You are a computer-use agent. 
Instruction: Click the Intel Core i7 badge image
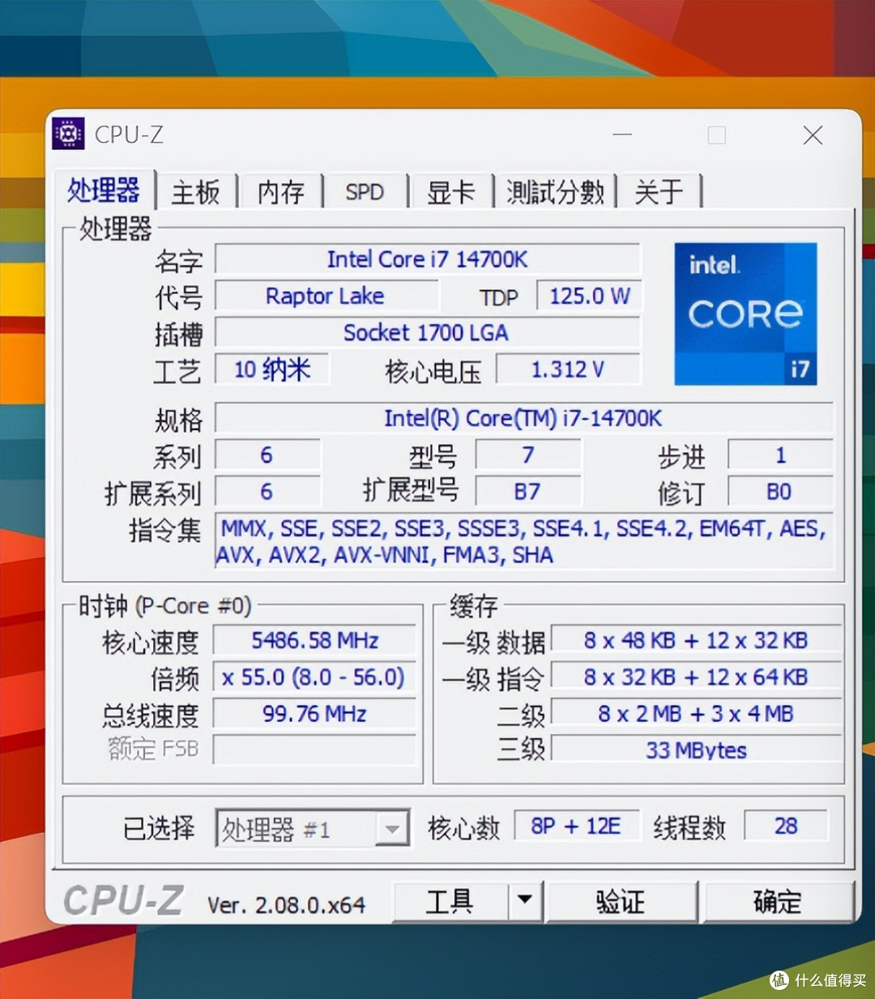(x=745, y=314)
